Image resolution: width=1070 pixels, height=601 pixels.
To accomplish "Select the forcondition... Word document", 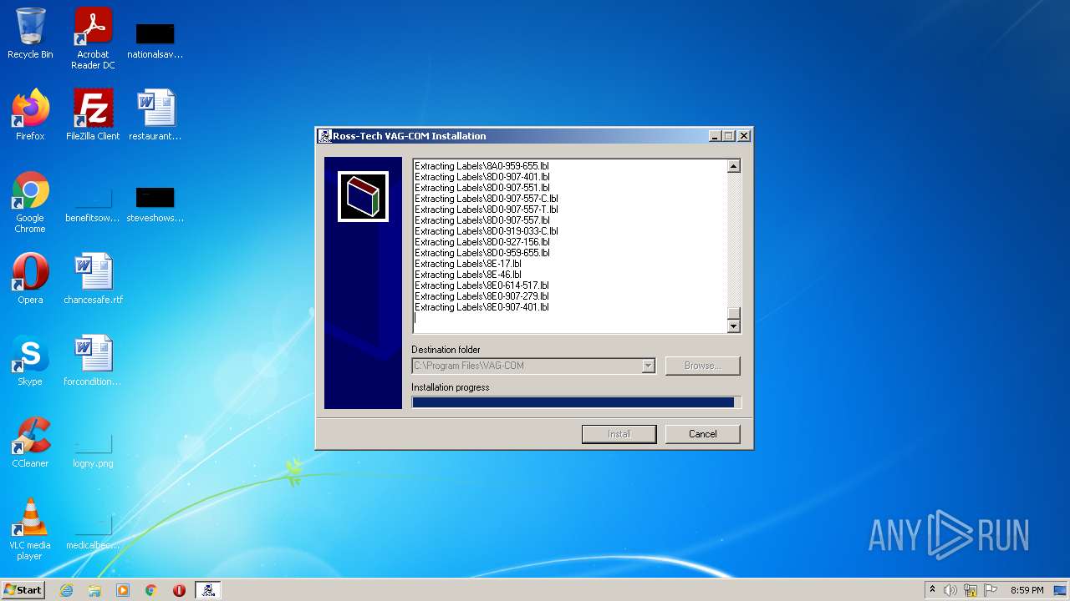I will click(93, 361).
